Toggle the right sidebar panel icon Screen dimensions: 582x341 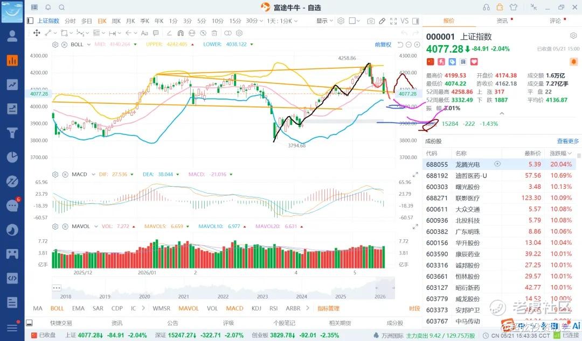[415, 21]
